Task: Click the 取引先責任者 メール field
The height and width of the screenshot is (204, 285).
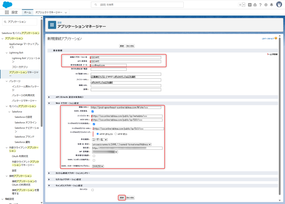Action: click(x=109, y=65)
